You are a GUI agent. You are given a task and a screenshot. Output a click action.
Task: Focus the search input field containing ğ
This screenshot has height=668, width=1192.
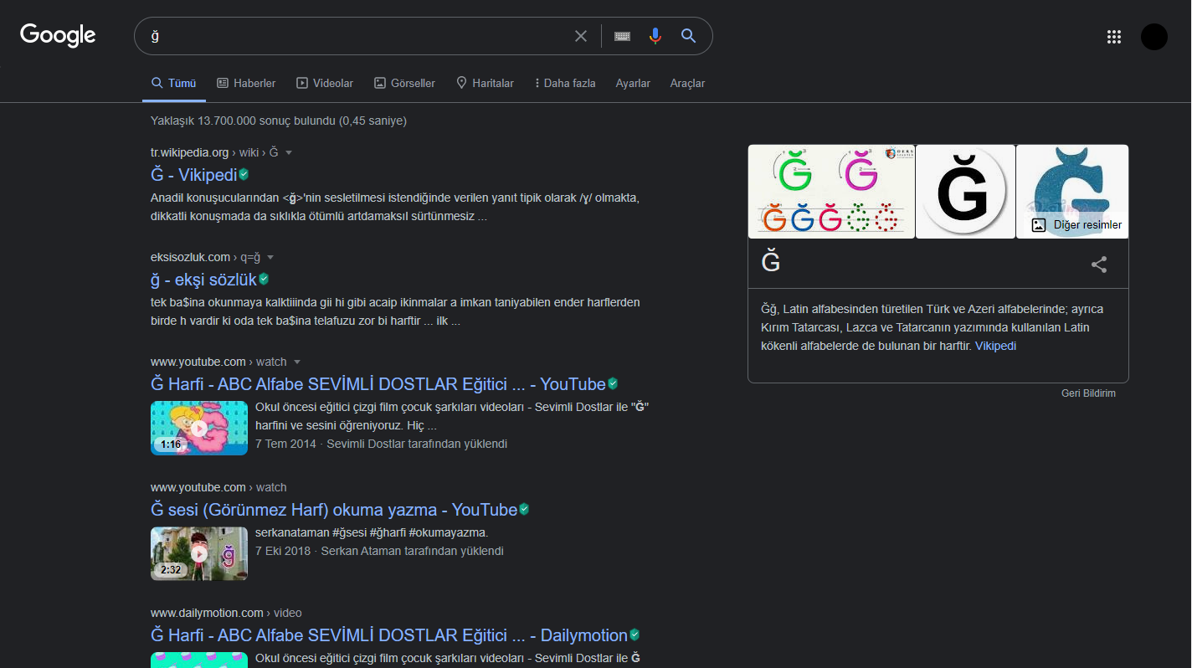(x=356, y=36)
